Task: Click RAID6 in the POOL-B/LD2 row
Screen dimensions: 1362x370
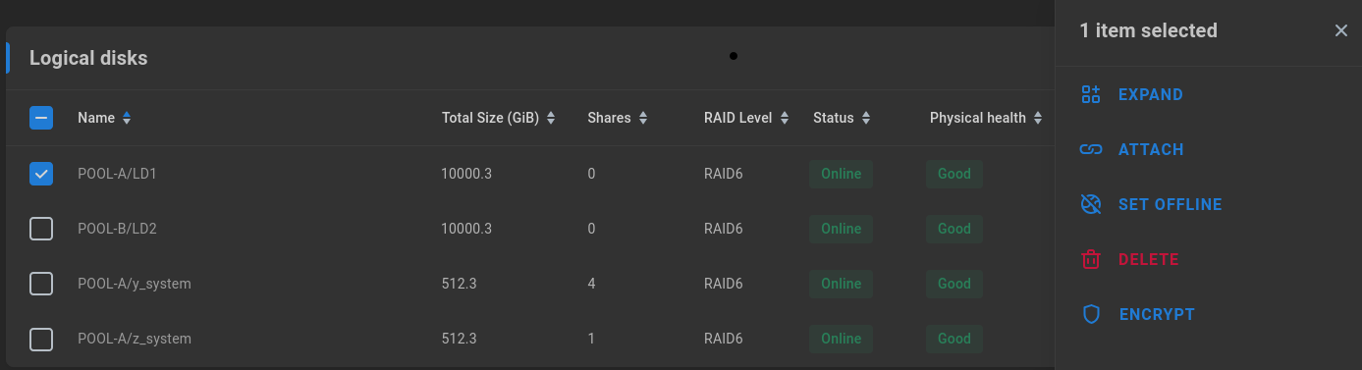Action: tap(723, 229)
